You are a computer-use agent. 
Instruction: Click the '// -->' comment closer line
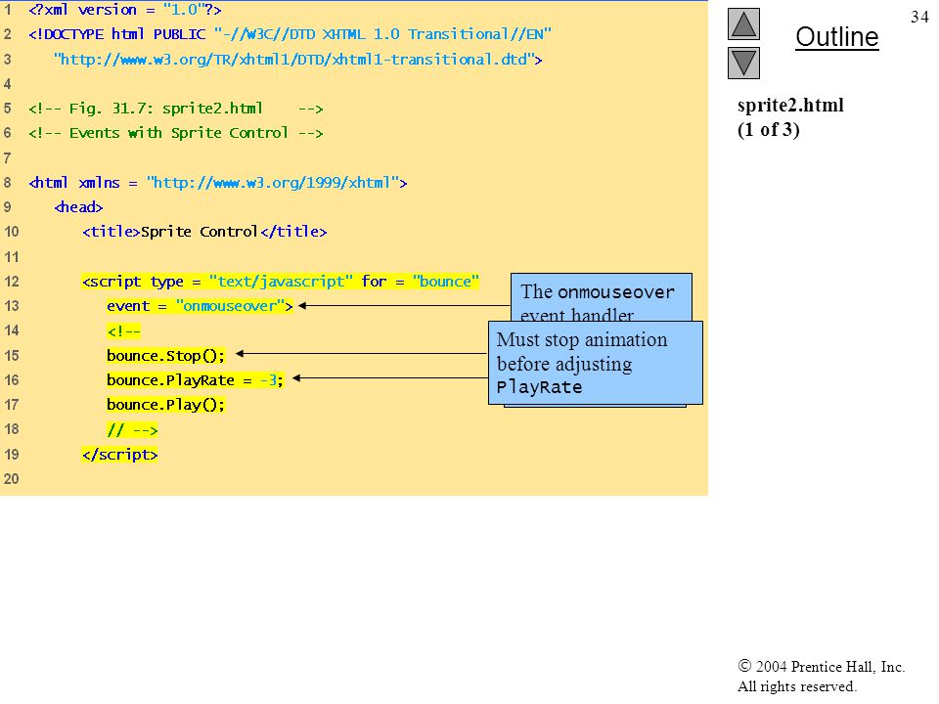(132, 430)
